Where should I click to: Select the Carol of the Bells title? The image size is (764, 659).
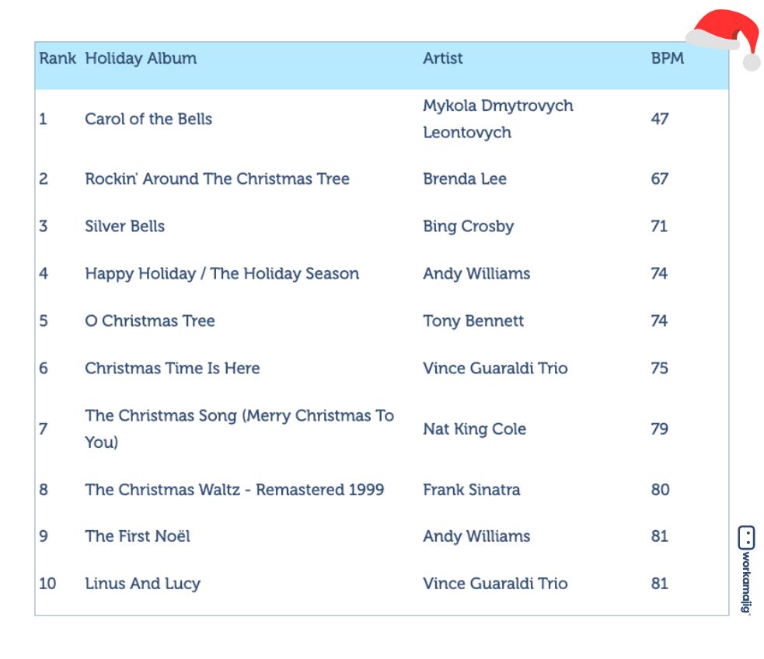[148, 119]
